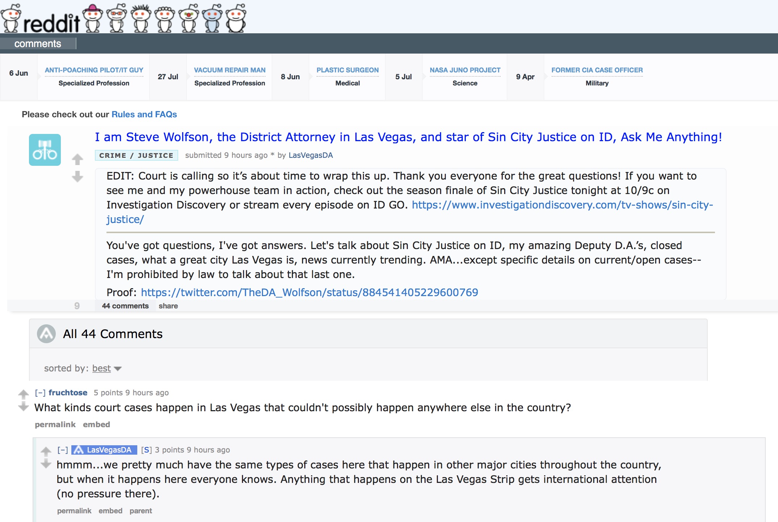Click the gray A icon beside All 44 Comments

tap(46, 334)
